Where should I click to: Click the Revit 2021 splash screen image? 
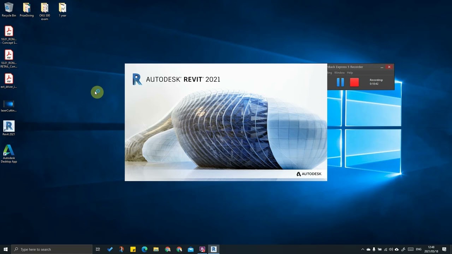pyautogui.click(x=226, y=122)
